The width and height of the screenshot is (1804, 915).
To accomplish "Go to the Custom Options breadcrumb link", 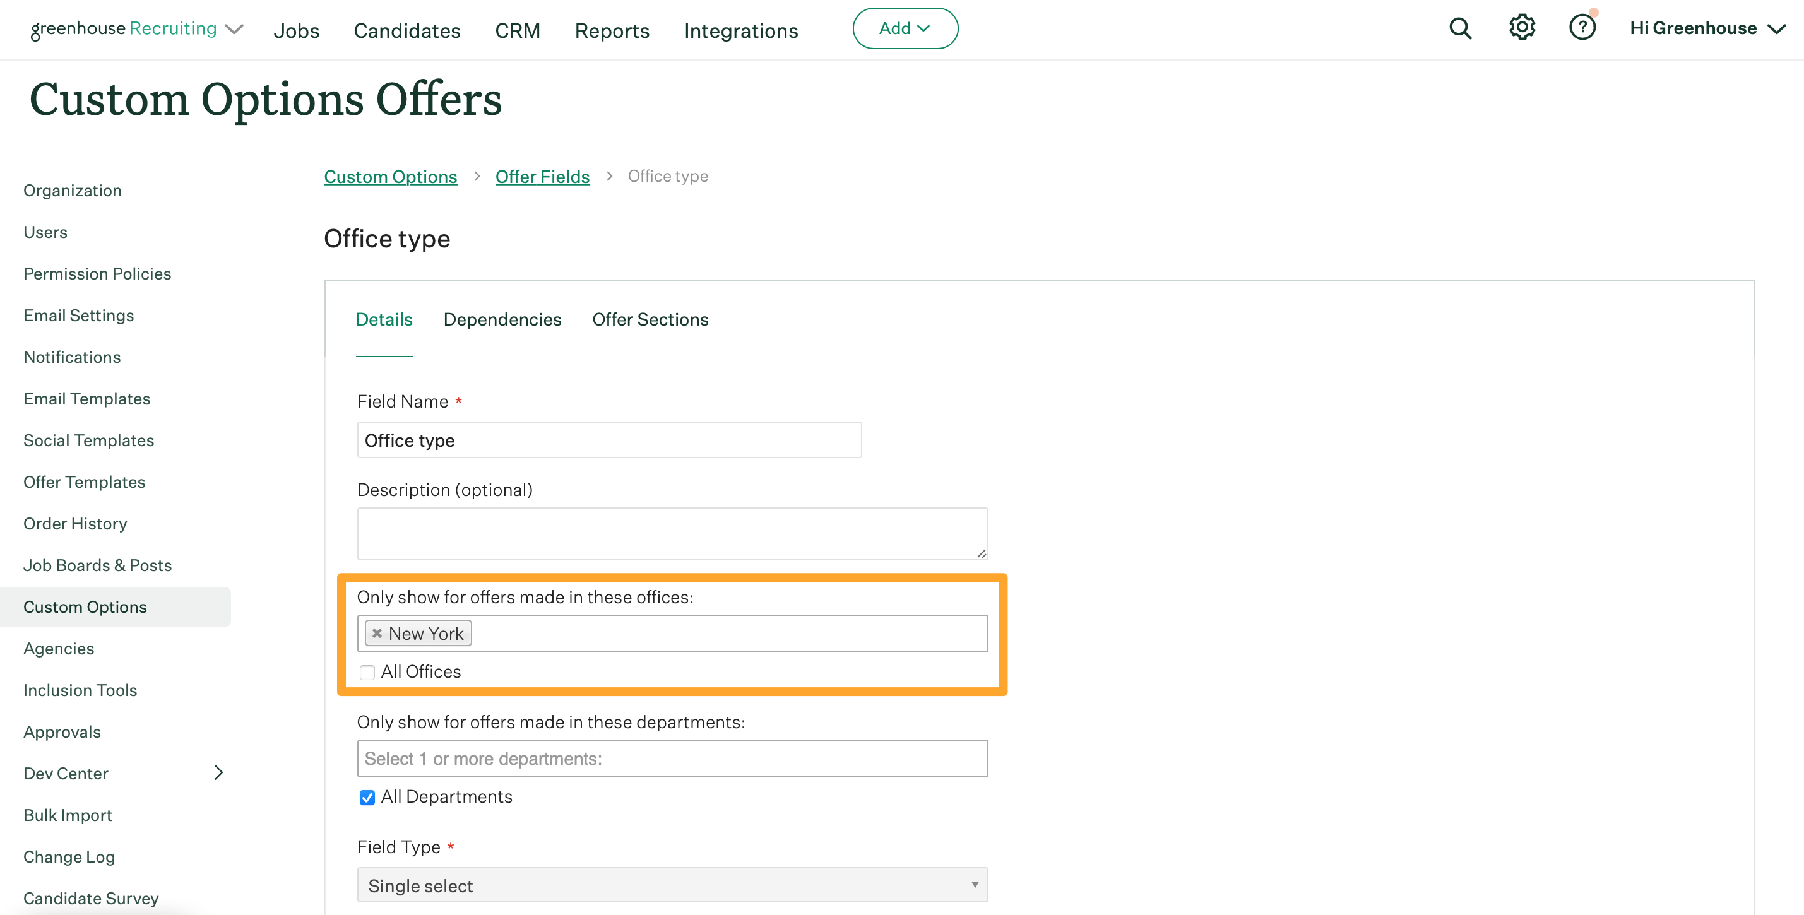I will tap(390, 177).
